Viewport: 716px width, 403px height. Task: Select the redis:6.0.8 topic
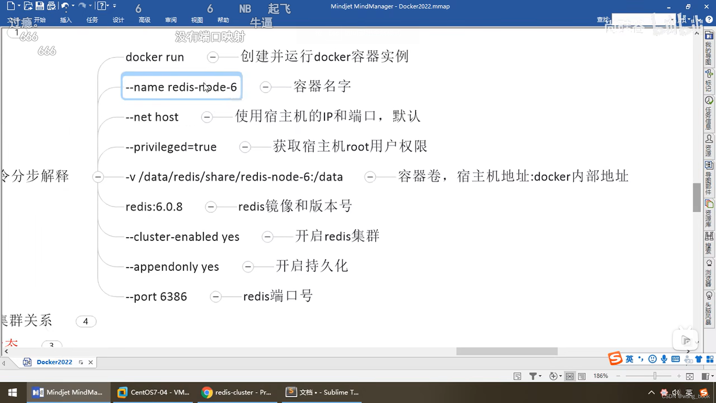154,207
